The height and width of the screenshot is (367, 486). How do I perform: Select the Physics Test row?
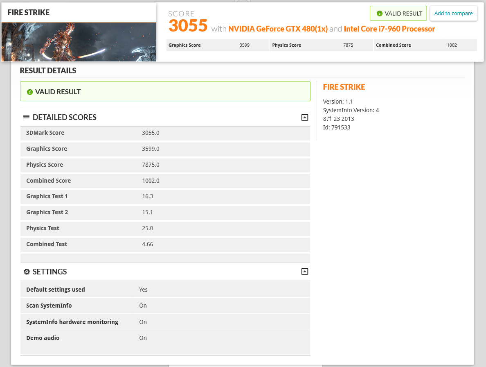165,229
